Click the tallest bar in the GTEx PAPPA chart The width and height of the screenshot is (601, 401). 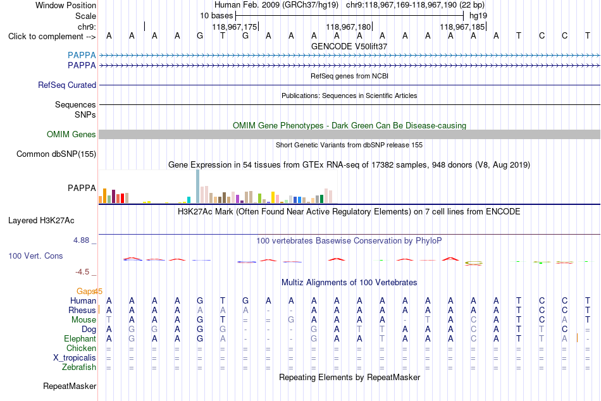[x=198, y=187]
